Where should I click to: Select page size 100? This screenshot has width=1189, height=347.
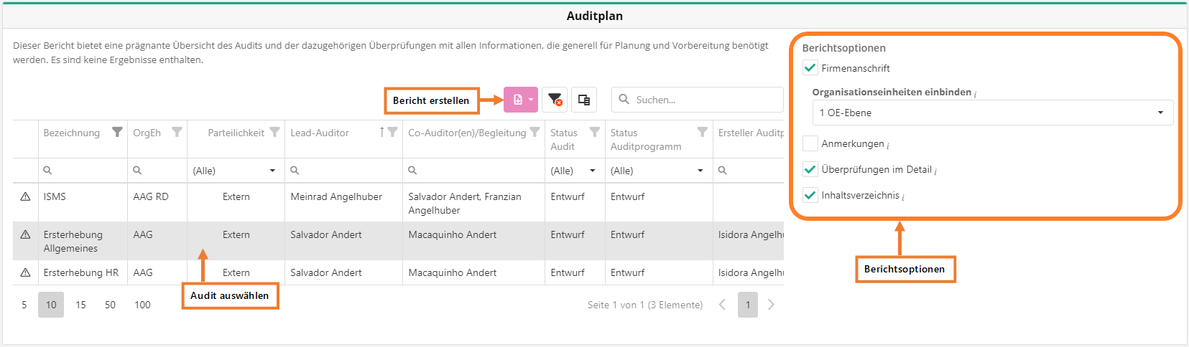pos(142,305)
